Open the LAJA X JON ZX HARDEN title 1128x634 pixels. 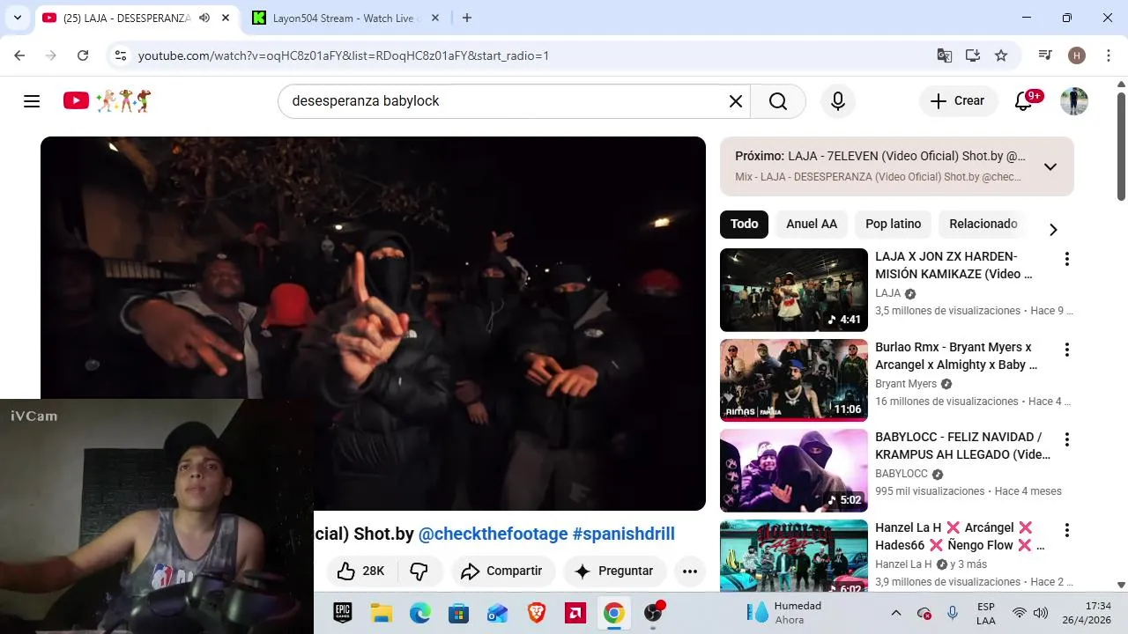(954, 265)
